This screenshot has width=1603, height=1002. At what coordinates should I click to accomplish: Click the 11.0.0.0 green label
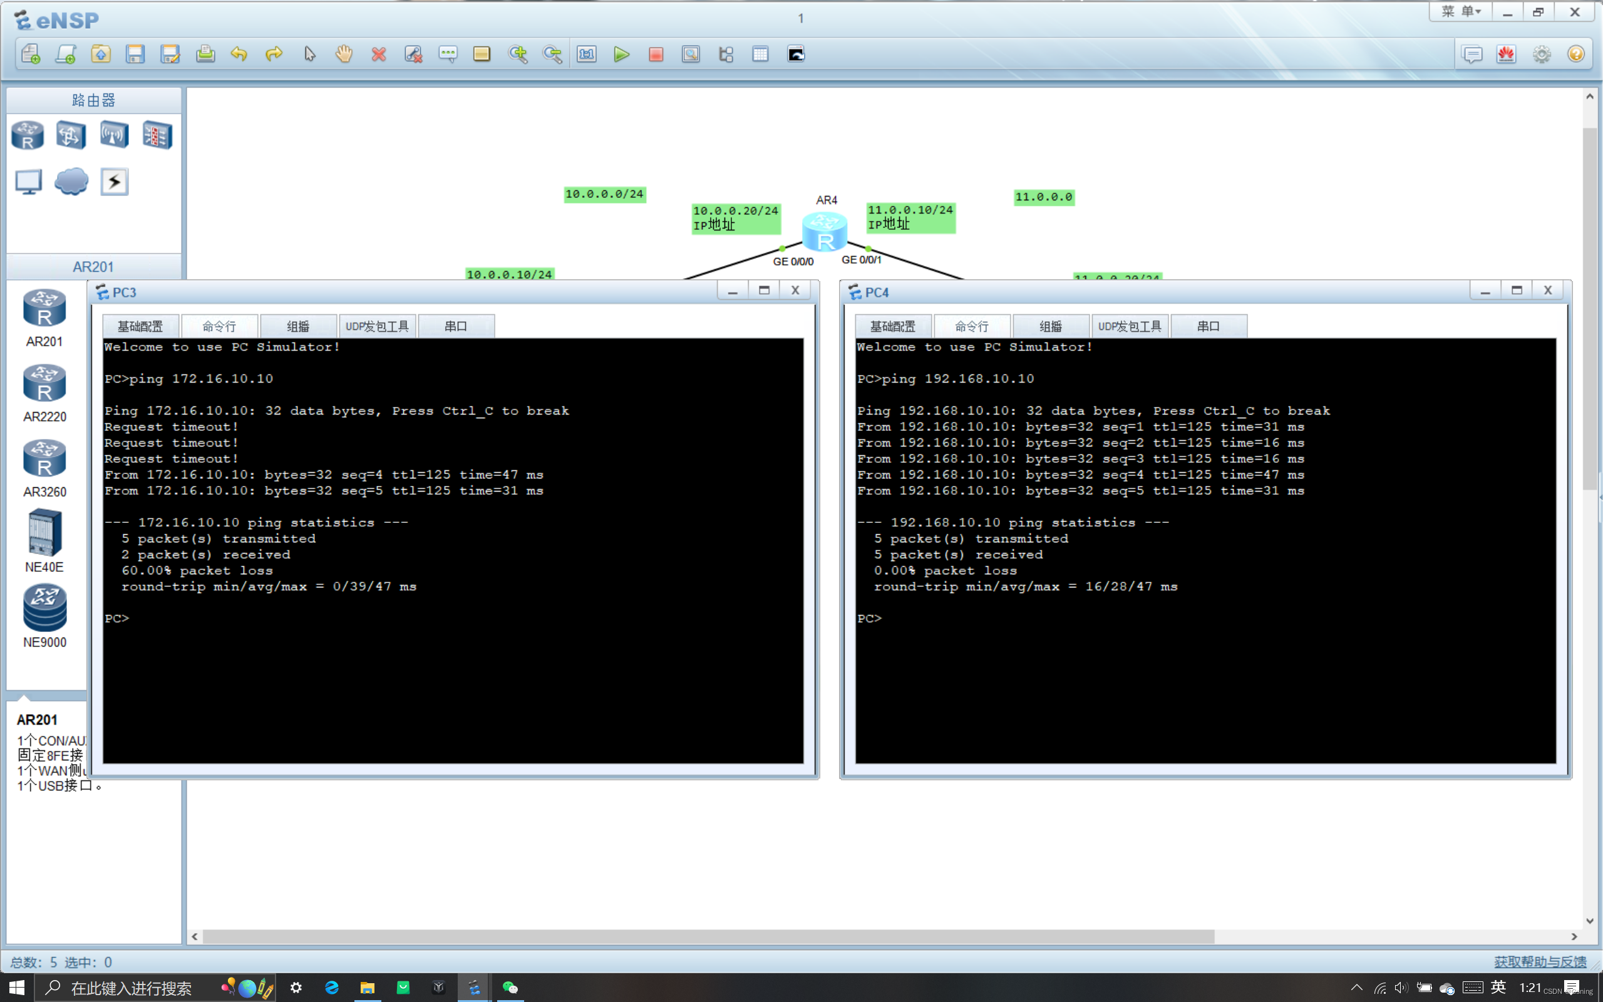click(1044, 197)
